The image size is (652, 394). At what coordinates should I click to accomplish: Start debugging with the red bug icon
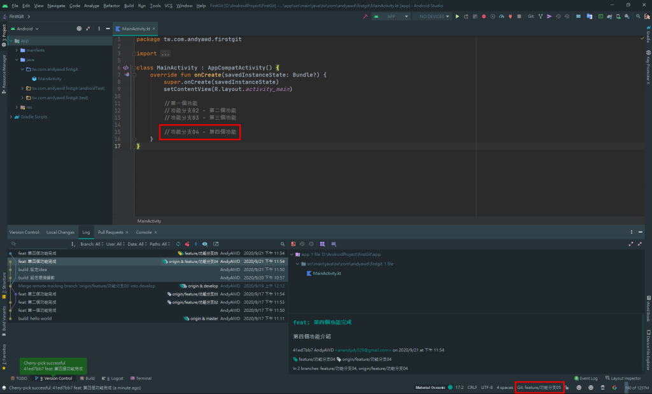click(x=484, y=17)
